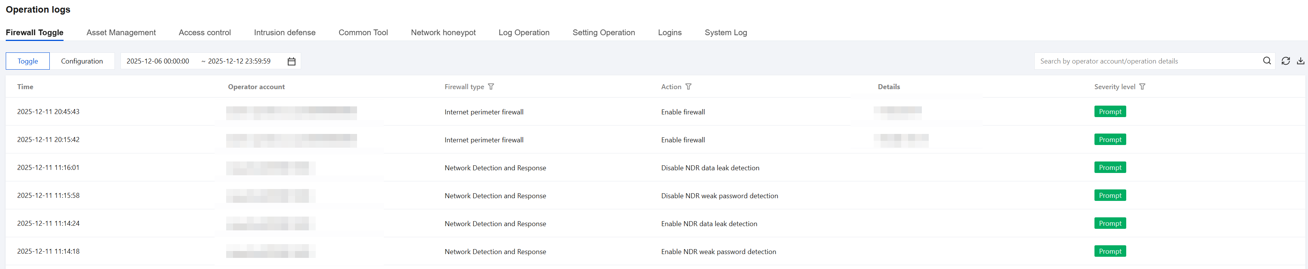Image resolution: width=1308 pixels, height=269 pixels.
Task: Switch to Intrusion defense tab
Action: pyautogui.click(x=284, y=33)
